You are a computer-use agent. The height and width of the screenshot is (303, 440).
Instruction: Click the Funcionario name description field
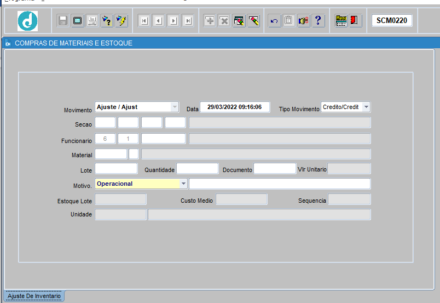point(280,139)
